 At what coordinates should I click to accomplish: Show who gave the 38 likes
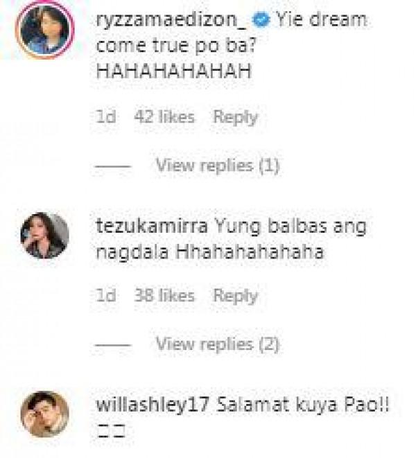[x=164, y=295]
